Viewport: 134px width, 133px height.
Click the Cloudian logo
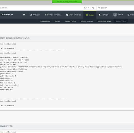[6, 14]
